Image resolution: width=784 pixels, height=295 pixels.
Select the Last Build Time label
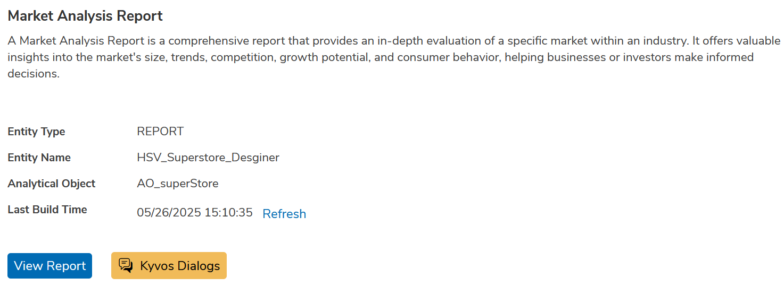pos(47,210)
